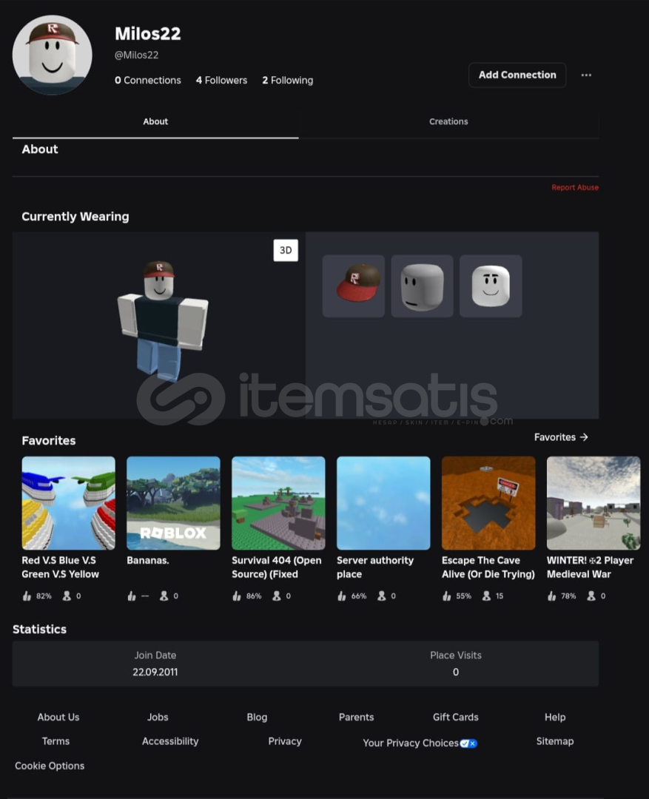
Task: Click player icon under Server authority place
Action: pyautogui.click(x=381, y=596)
